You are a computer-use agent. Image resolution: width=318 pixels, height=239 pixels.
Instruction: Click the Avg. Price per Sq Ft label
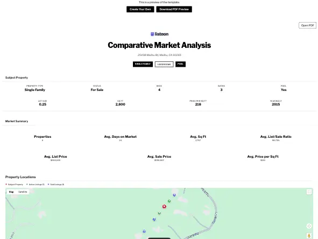(x=263, y=157)
